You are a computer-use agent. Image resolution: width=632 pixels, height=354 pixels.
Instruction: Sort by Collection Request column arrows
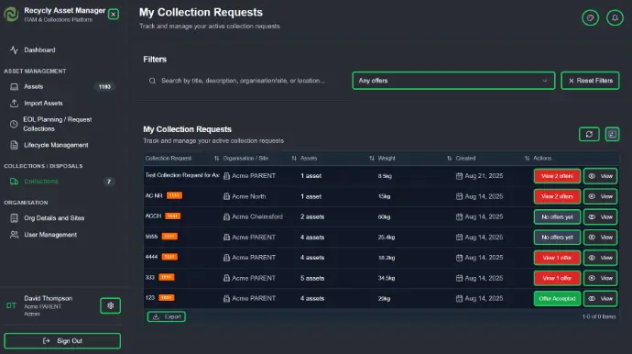tap(216, 159)
